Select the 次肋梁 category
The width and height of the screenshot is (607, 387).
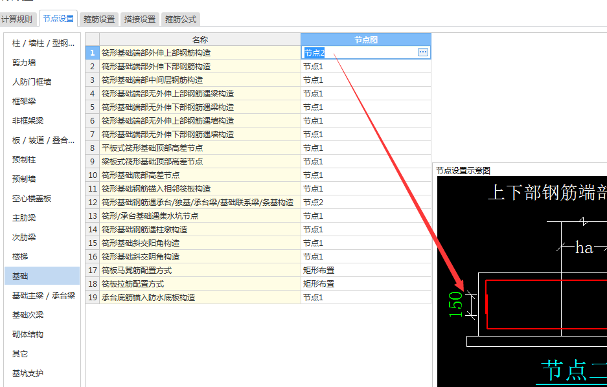(x=43, y=237)
